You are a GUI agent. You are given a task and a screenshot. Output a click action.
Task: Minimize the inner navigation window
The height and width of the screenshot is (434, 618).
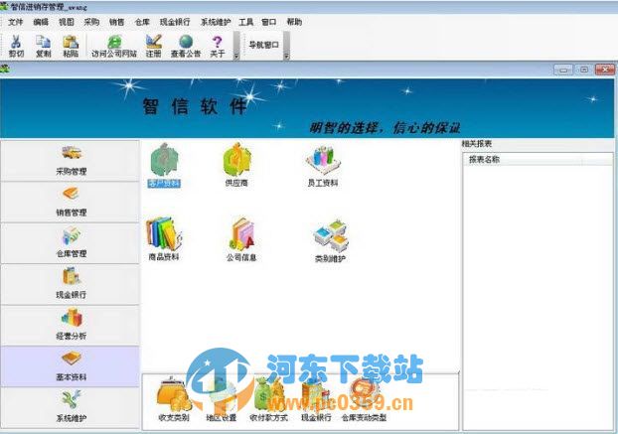[563, 70]
